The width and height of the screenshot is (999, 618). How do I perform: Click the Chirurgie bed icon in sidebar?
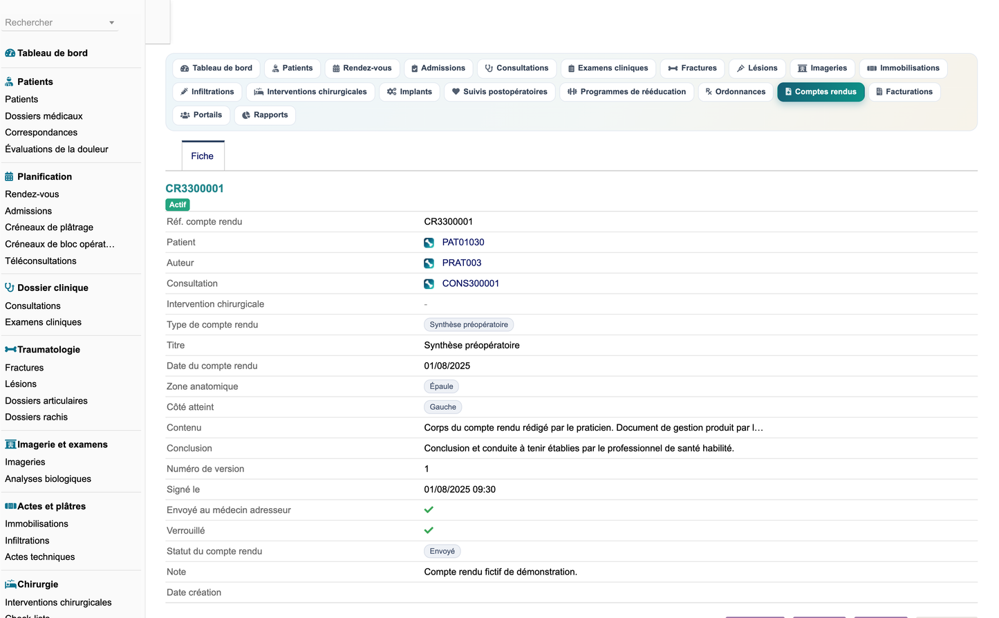tap(10, 584)
